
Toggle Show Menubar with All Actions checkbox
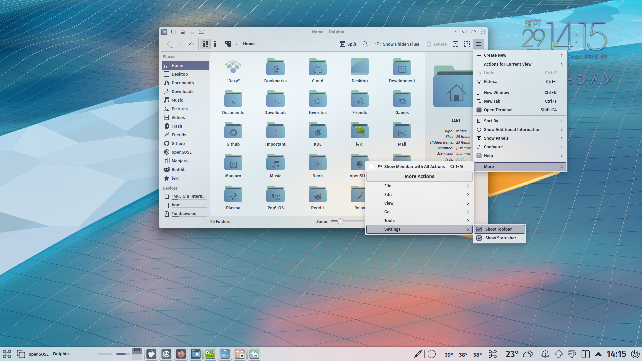pos(371,167)
